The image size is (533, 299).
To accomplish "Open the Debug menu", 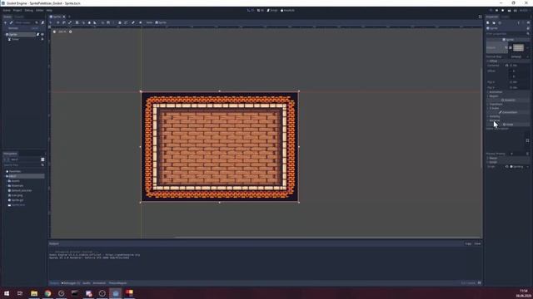I will [29, 11].
